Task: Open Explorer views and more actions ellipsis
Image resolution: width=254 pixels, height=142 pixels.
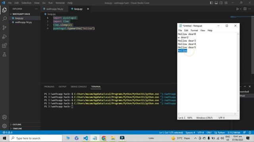Action: click(x=36, y=9)
